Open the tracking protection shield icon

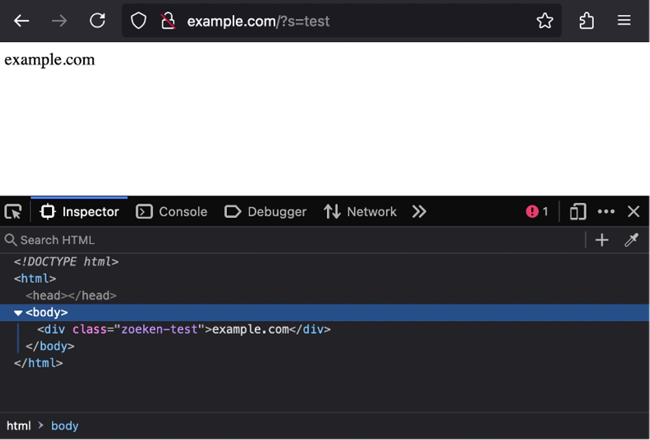point(138,21)
